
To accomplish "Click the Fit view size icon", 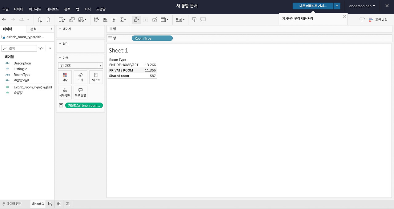I will point(164,20).
